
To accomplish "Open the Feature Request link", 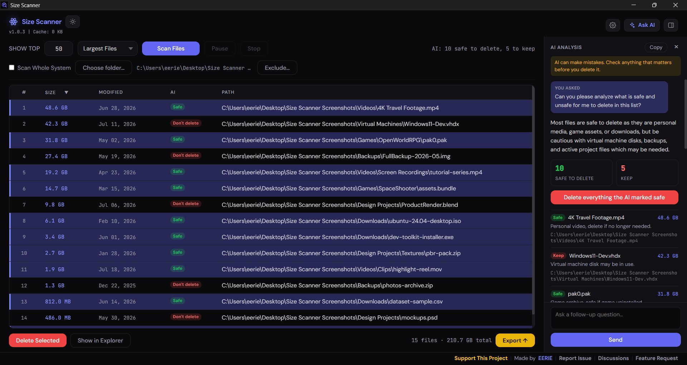I will 657,358.
